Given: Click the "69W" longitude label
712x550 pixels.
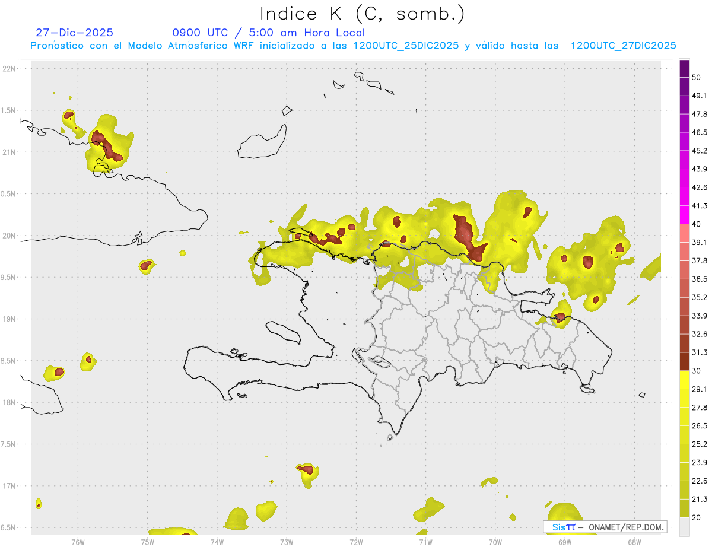Looking at the screenshot, I should (x=564, y=542).
